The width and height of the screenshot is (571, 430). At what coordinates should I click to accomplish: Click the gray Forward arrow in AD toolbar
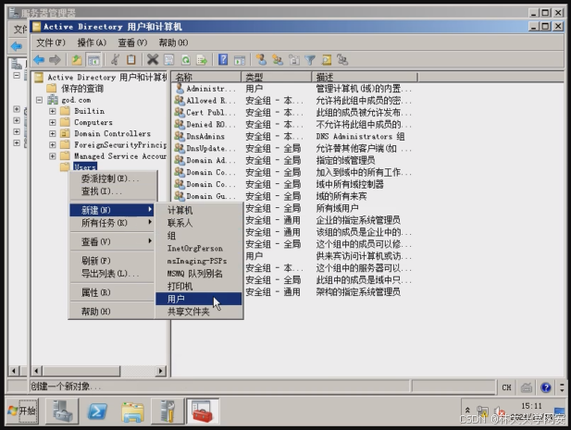55,60
